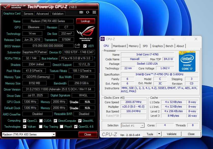Click the GPU-Z refresh icon
The height and width of the screenshot is (149, 213).
(x=88, y=12)
